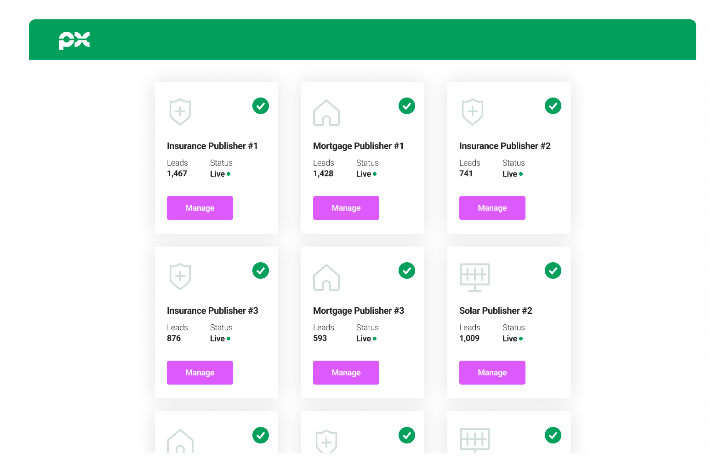Click the leads count 1,467

[x=177, y=173]
